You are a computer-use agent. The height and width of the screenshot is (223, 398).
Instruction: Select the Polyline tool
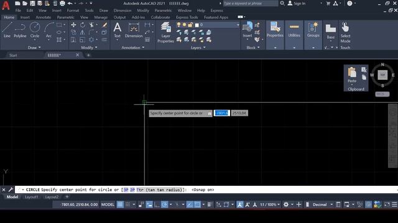coord(20,30)
